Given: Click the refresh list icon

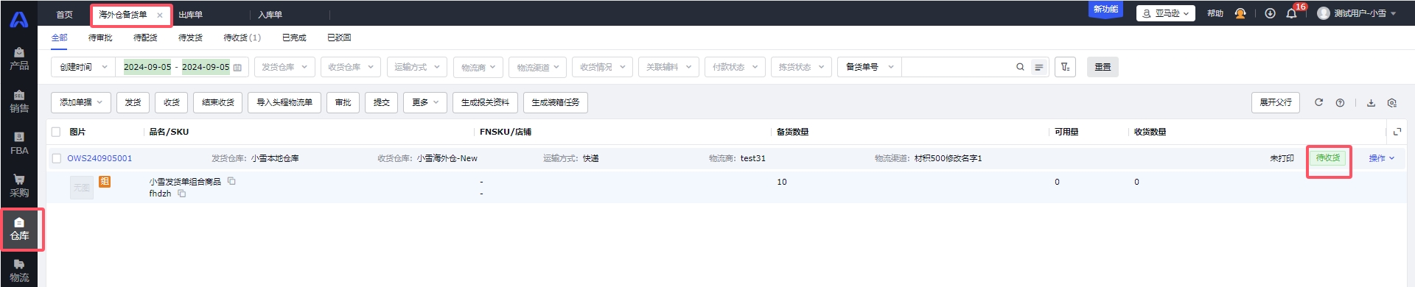Looking at the screenshot, I should (x=1318, y=102).
